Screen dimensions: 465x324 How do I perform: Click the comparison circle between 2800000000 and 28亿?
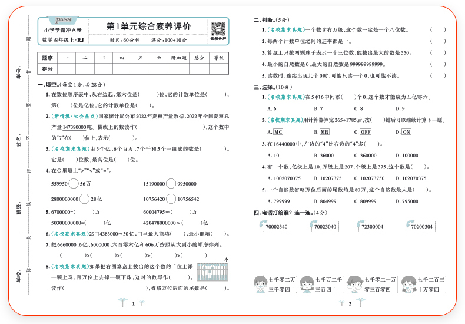point(84,199)
